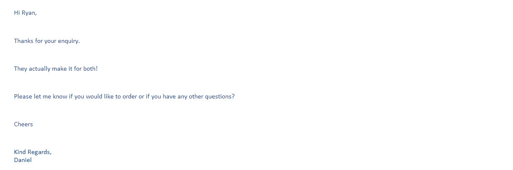Click the word both

click(90, 69)
